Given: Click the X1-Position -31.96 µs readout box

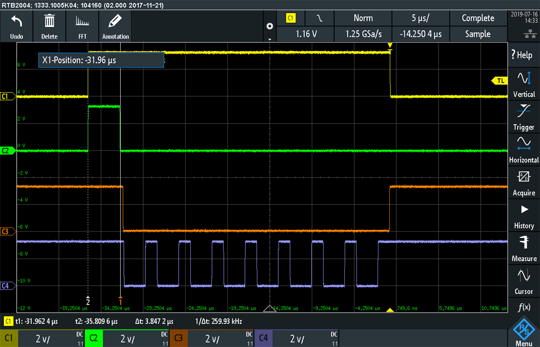Looking at the screenshot, I should (x=101, y=60).
